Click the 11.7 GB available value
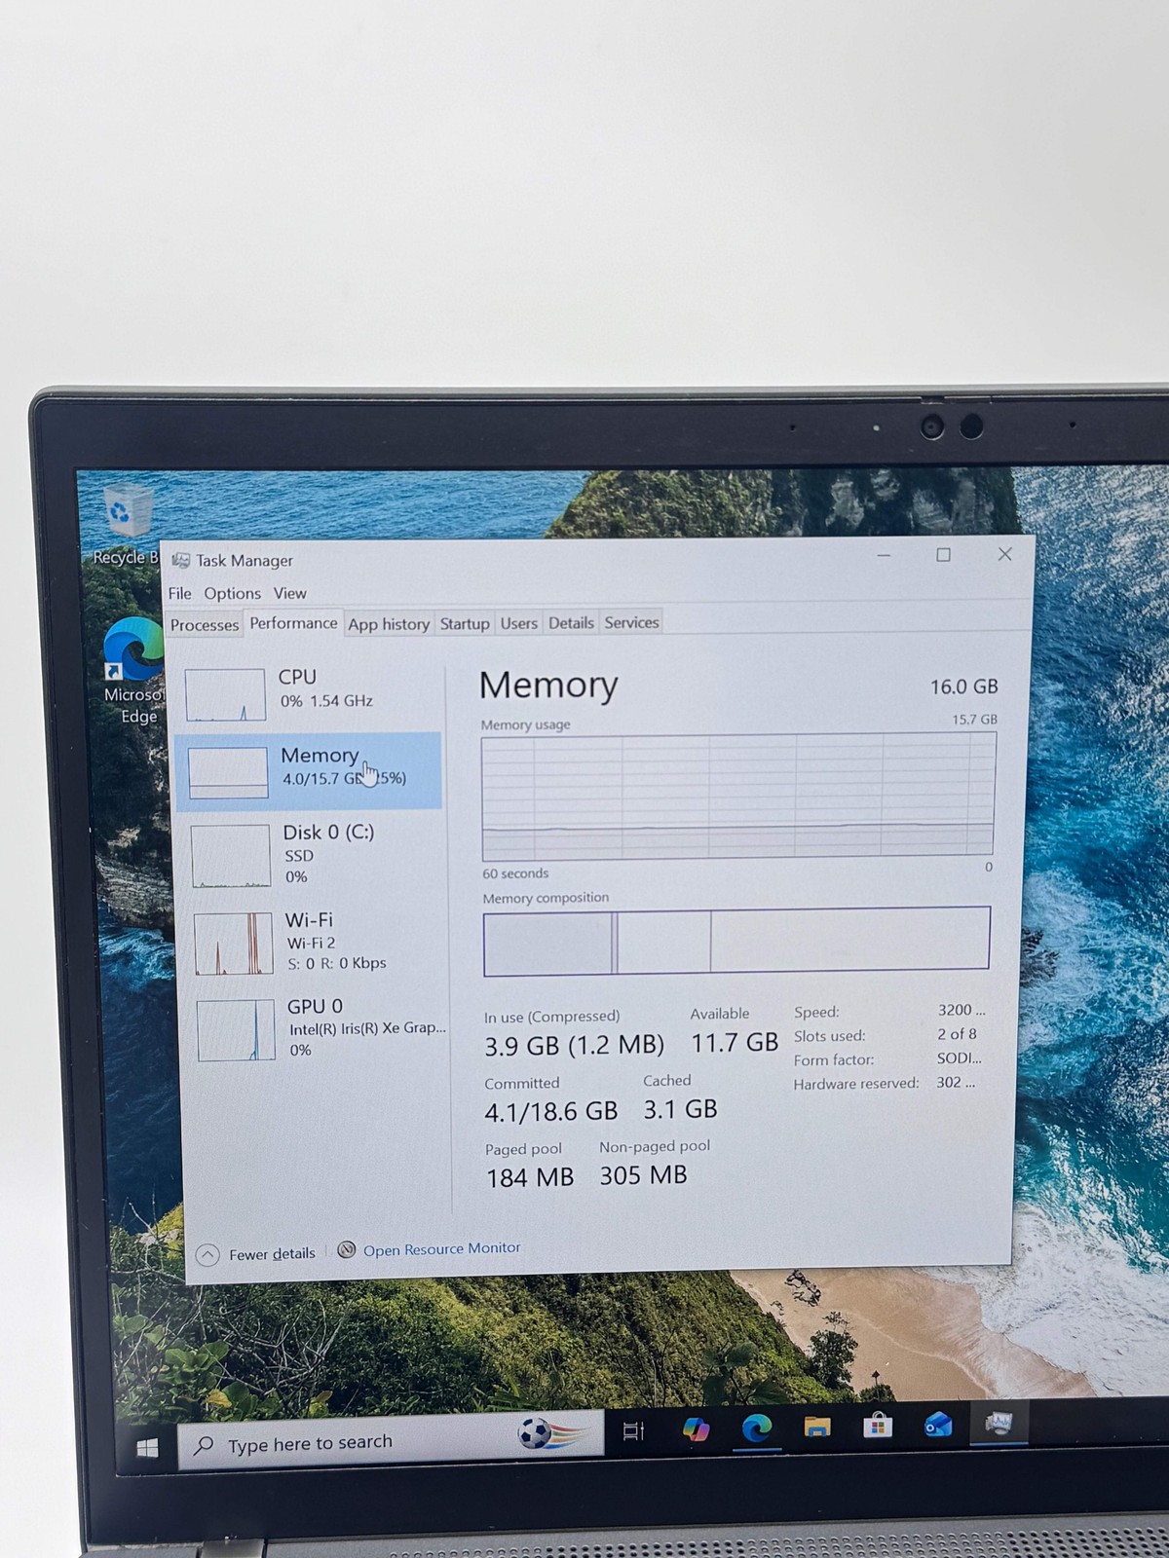Image resolution: width=1169 pixels, height=1558 pixels. pyautogui.click(x=735, y=1043)
